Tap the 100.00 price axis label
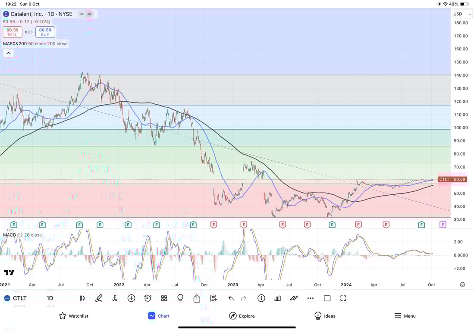This screenshot has width=474, height=331. [461, 128]
